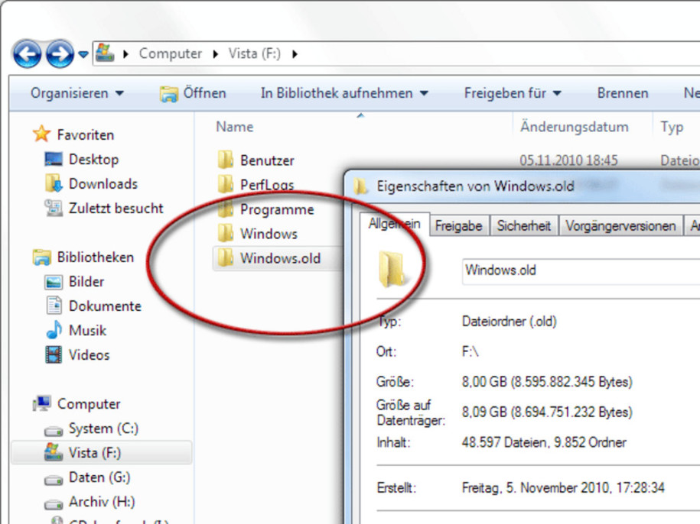This screenshot has height=524, width=700.
Task: Open the Bilder library
Action: pyautogui.click(x=86, y=282)
